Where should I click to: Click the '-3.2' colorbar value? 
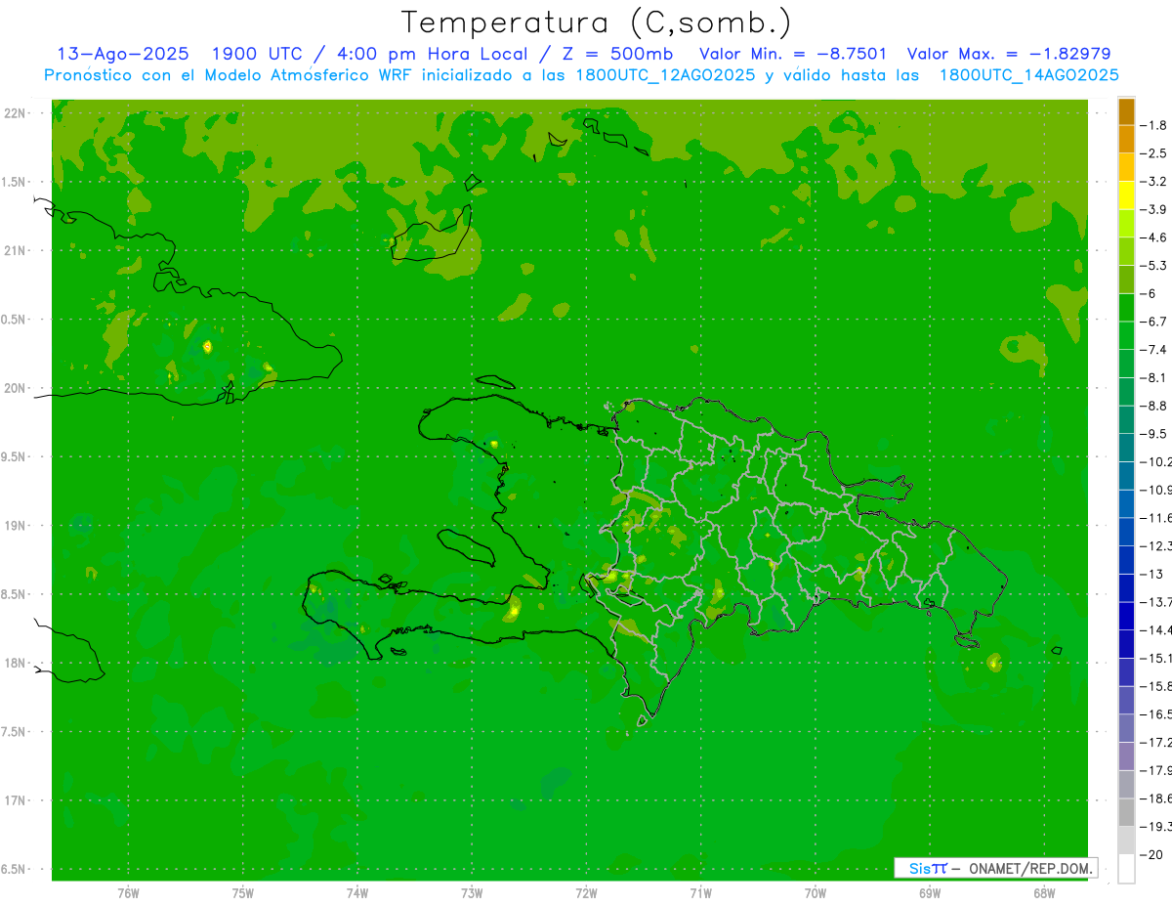[1152, 182]
